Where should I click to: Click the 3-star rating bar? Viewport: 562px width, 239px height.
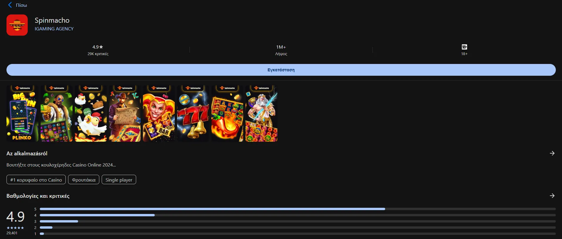tap(298, 221)
